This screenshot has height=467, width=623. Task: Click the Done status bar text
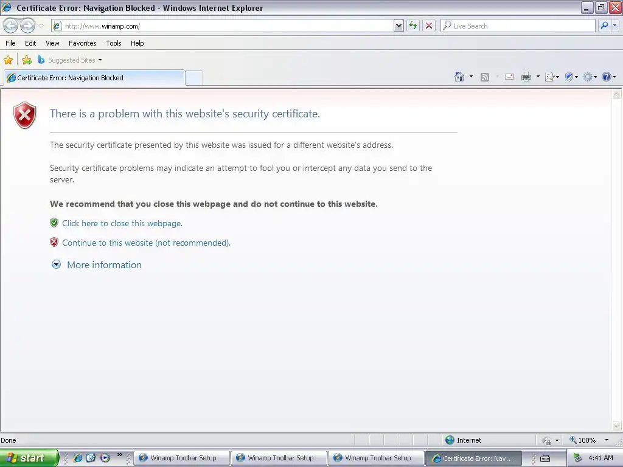pyautogui.click(x=9, y=440)
